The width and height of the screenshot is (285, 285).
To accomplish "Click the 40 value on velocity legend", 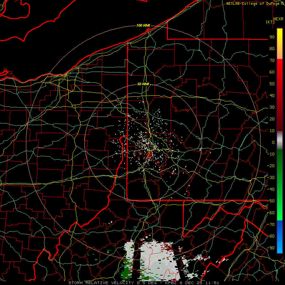I will [272, 96].
